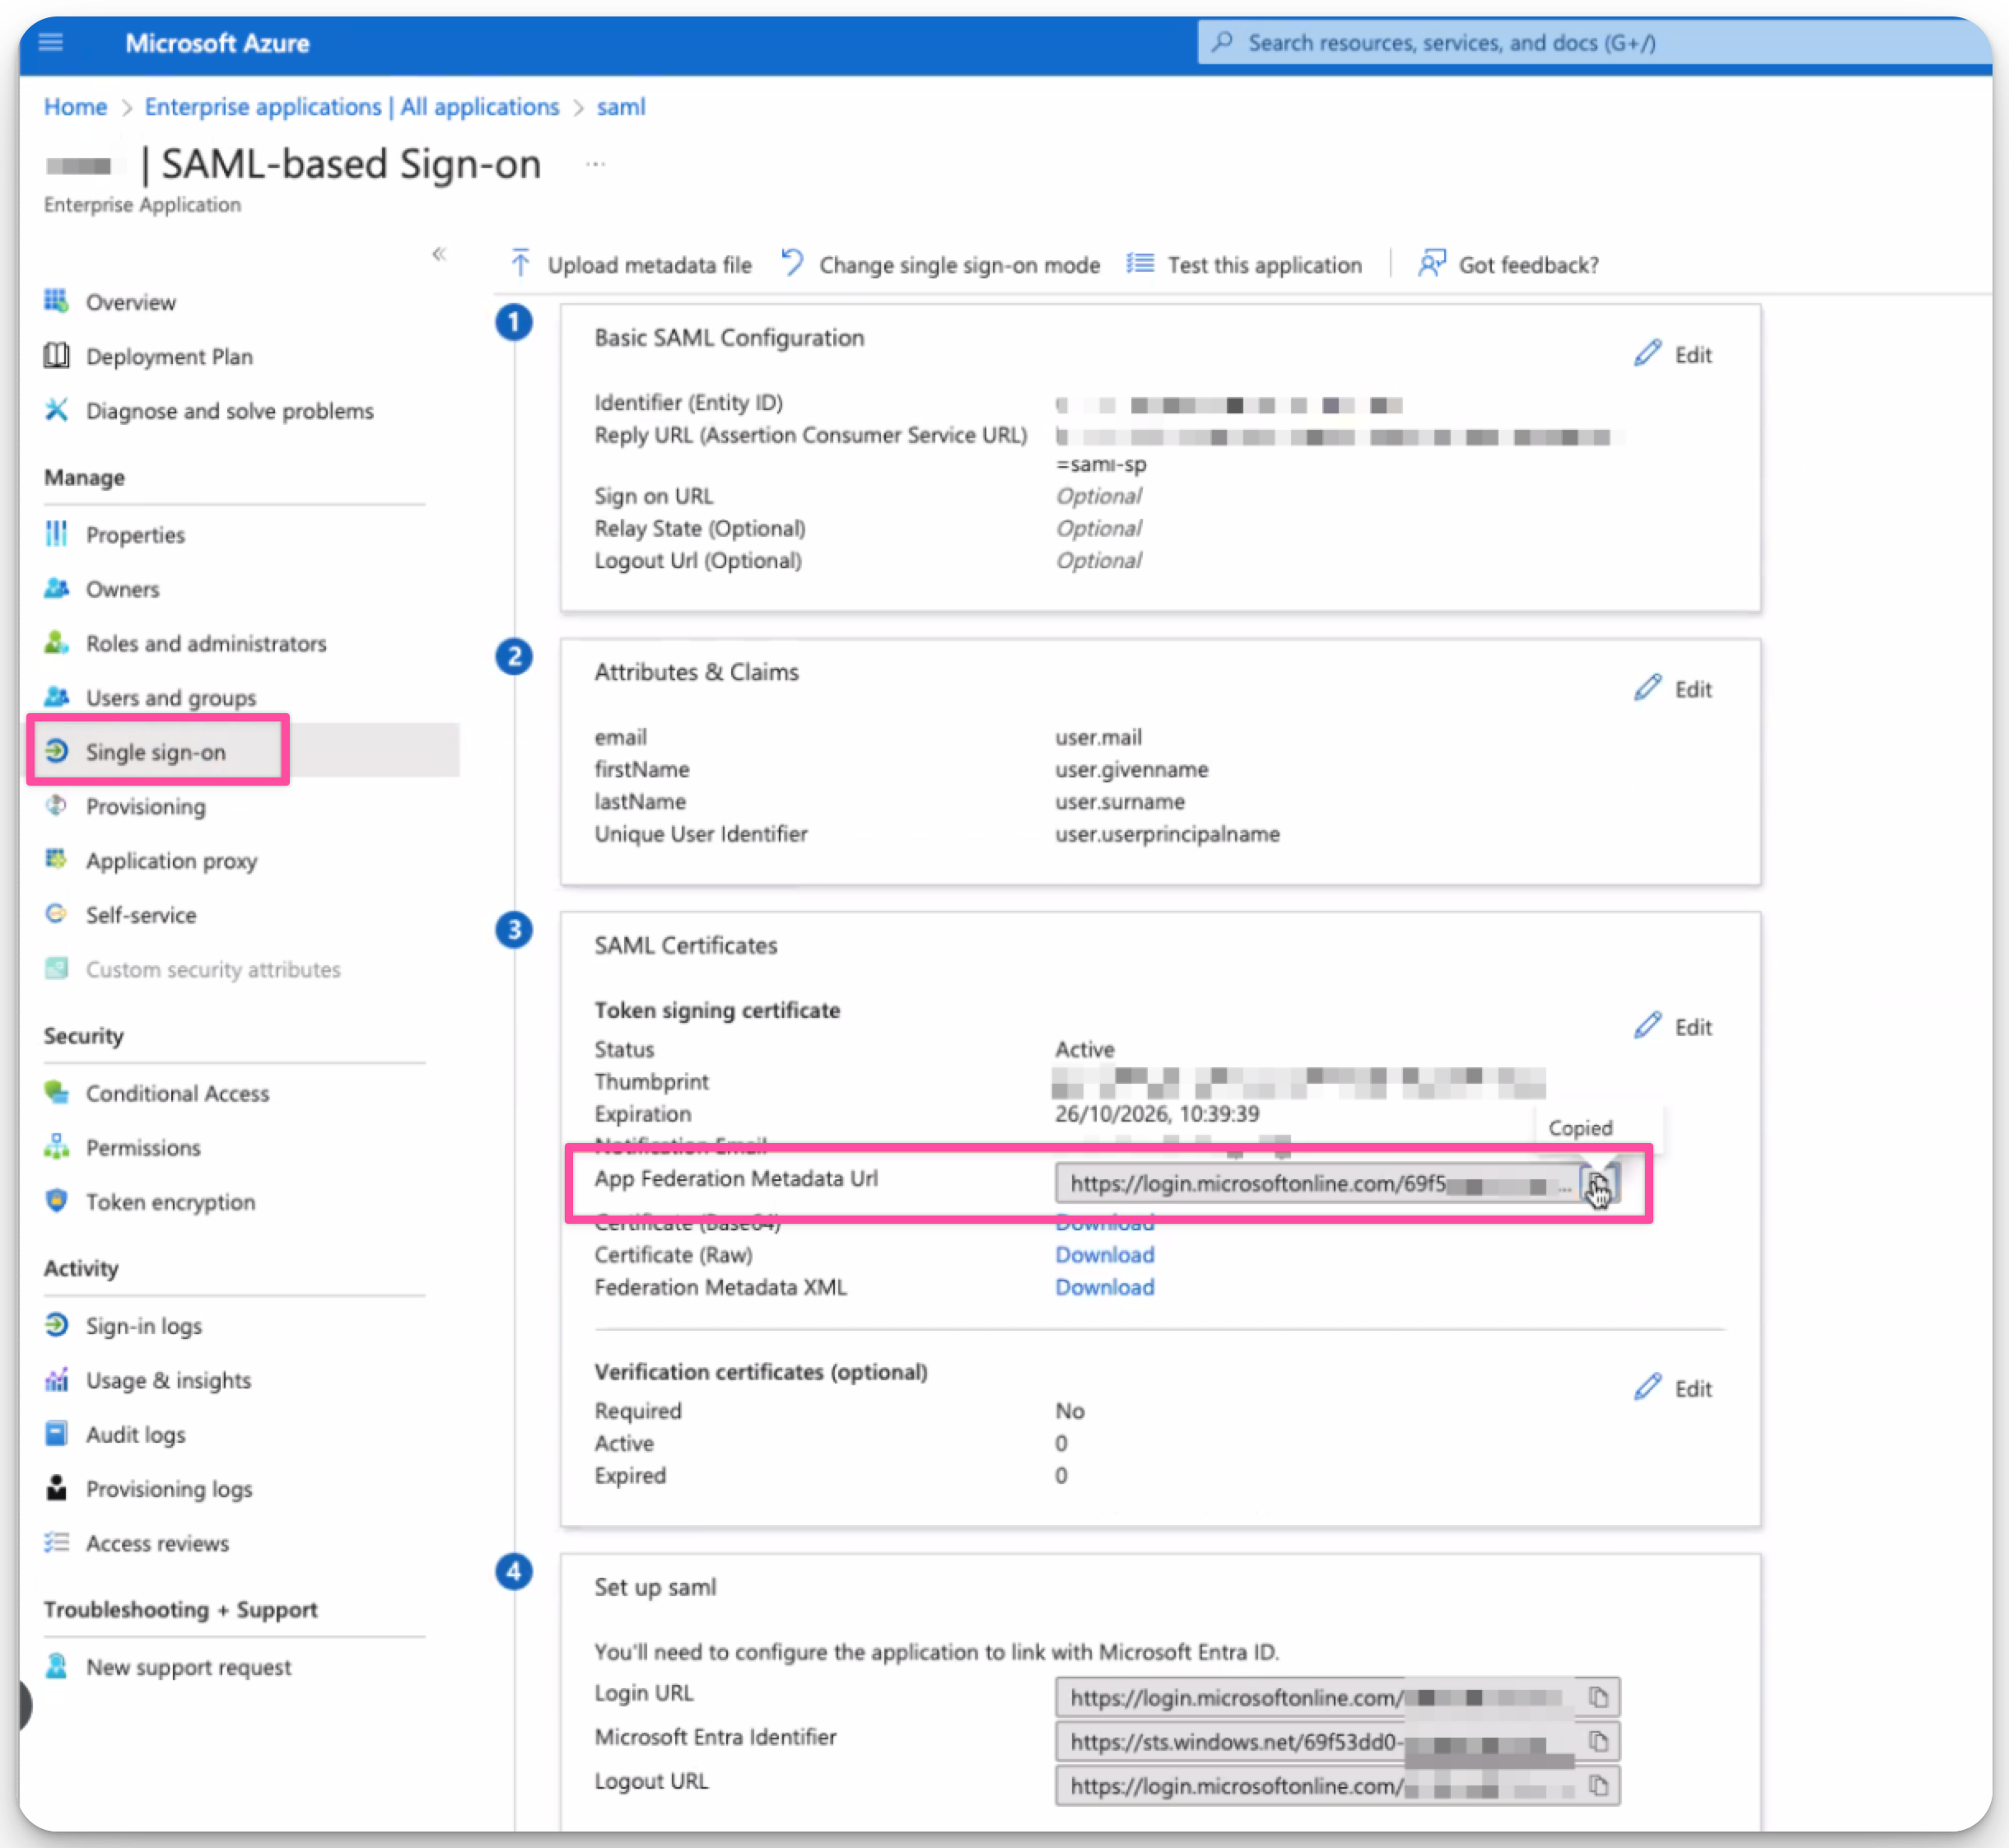Copy the Logout URL value

tap(1598, 1786)
